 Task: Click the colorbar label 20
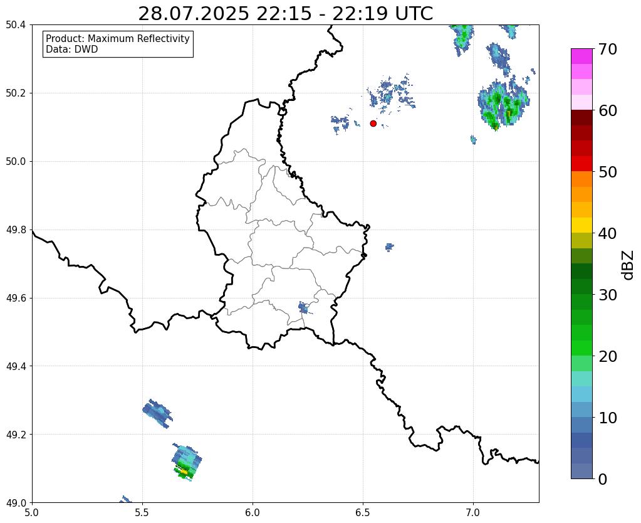tap(608, 356)
